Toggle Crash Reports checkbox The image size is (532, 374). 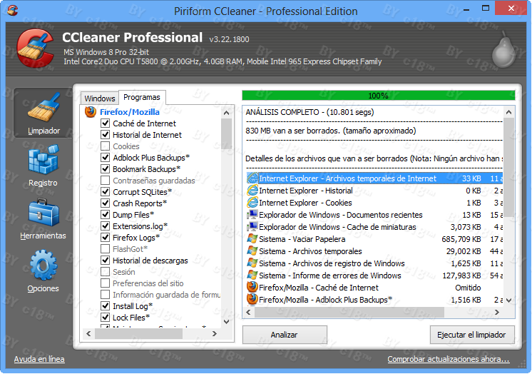[106, 203]
